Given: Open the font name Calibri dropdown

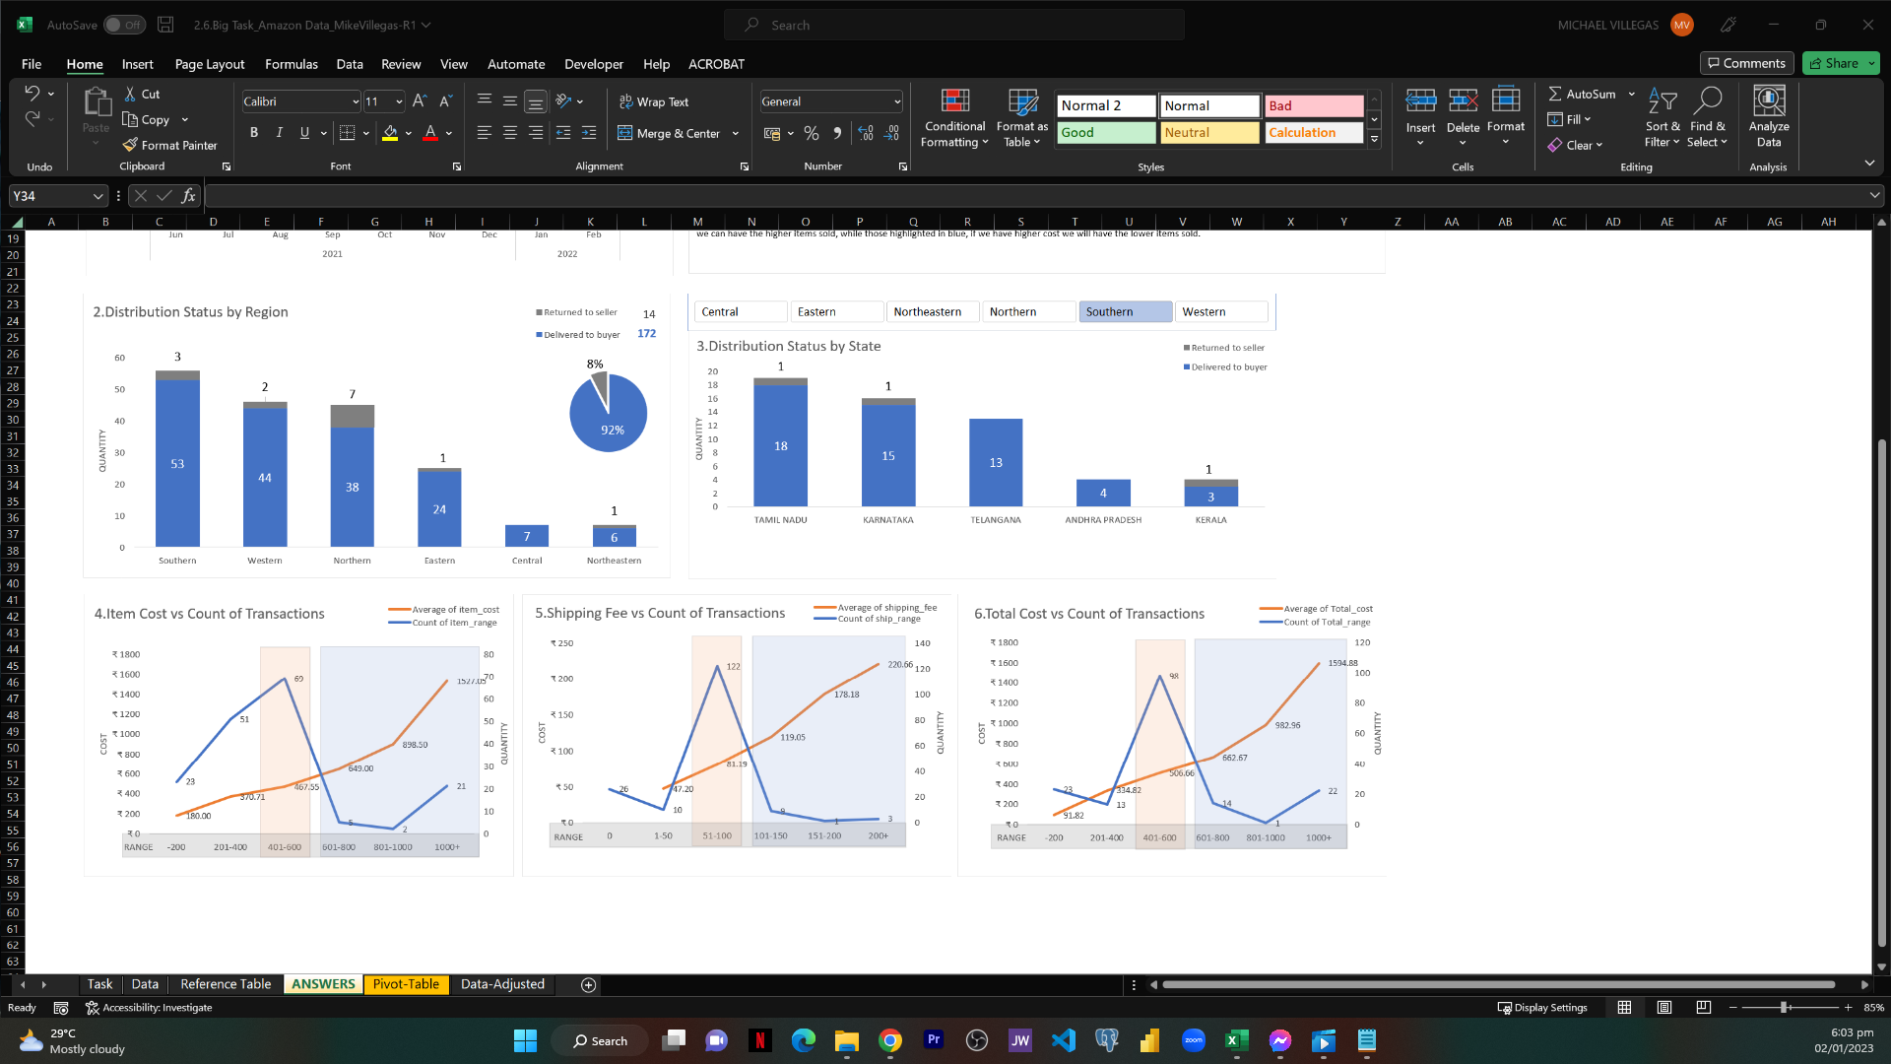Looking at the screenshot, I should (356, 101).
